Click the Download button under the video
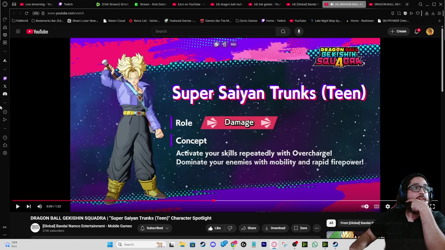The width and height of the screenshot is (445, 250). coord(275,228)
